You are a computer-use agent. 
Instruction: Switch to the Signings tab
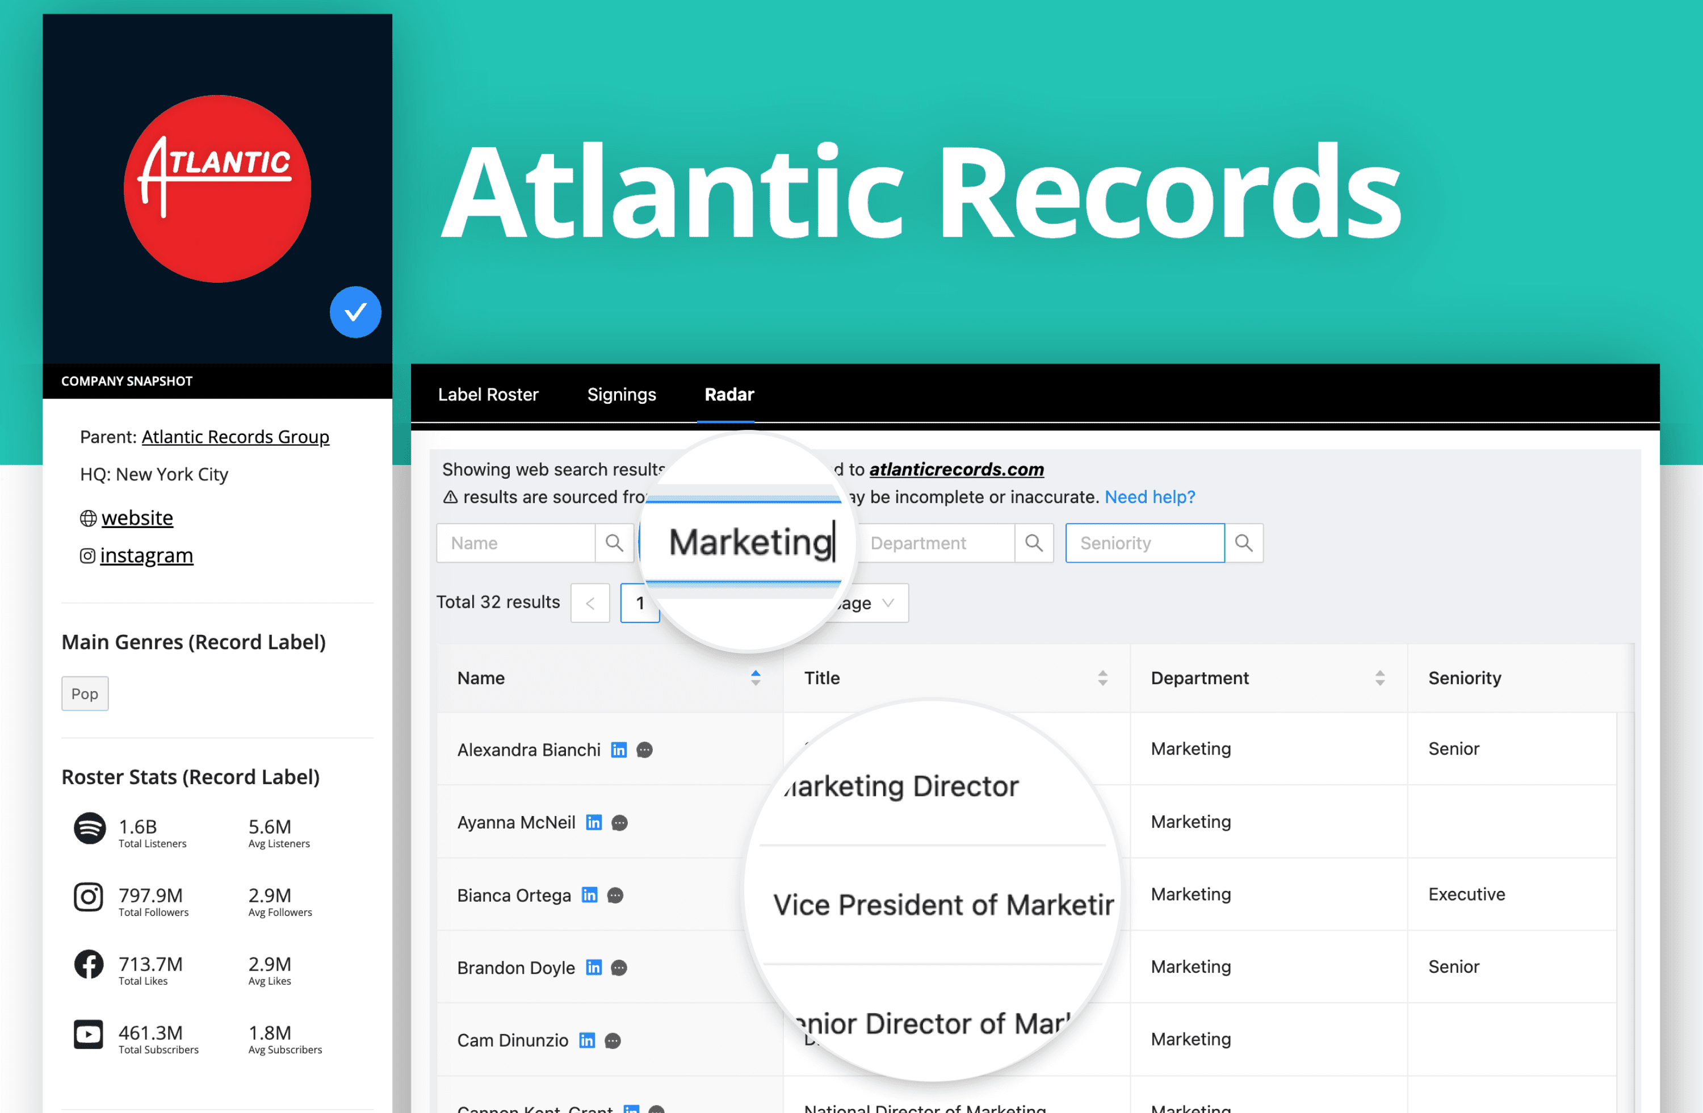coord(622,395)
